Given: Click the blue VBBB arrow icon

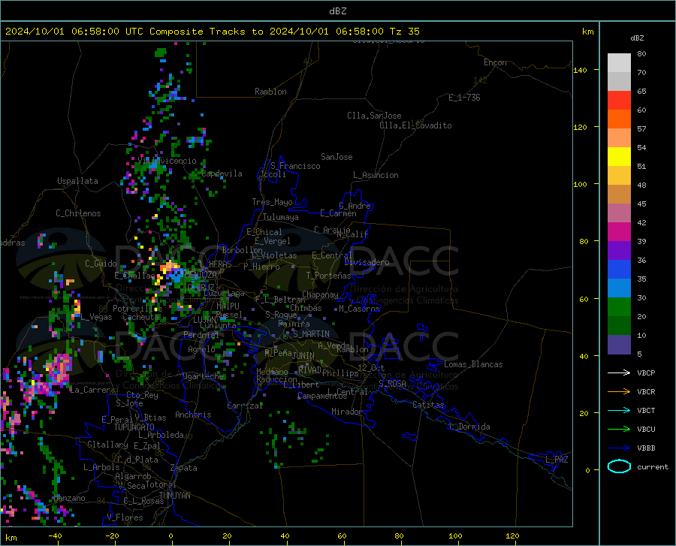Looking at the screenshot, I should click(619, 448).
